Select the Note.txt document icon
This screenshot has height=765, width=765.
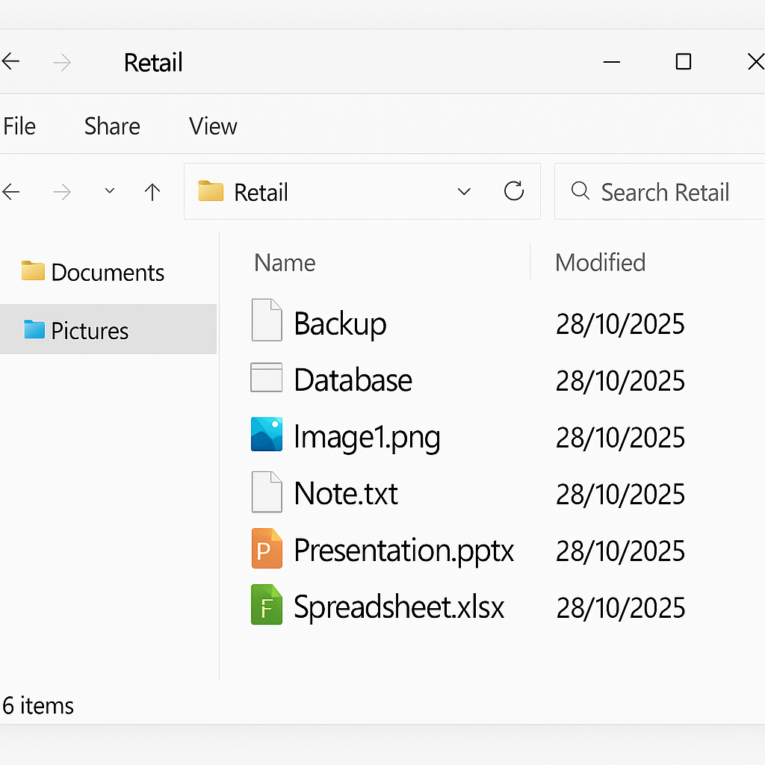click(267, 492)
